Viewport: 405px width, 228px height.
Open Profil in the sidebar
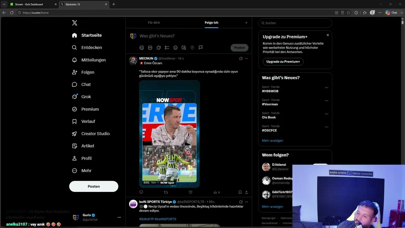pos(82,158)
